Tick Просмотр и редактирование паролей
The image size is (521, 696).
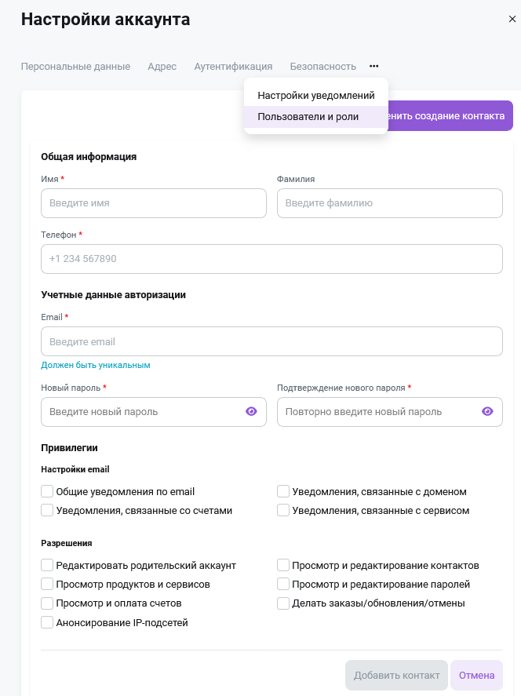click(x=283, y=584)
